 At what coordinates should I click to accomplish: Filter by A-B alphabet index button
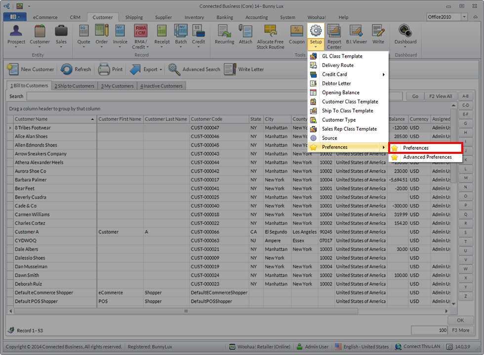pos(465,96)
